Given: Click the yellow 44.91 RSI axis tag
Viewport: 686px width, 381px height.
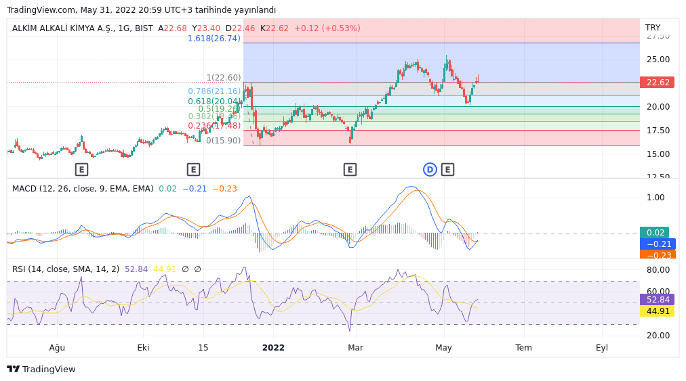Looking at the screenshot, I should pyautogui.click(x=657, y=311).
